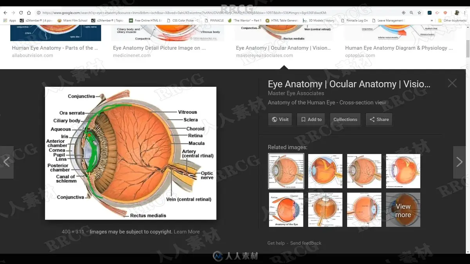Click the optoplus.com result thumbnail

pos(399,33)
